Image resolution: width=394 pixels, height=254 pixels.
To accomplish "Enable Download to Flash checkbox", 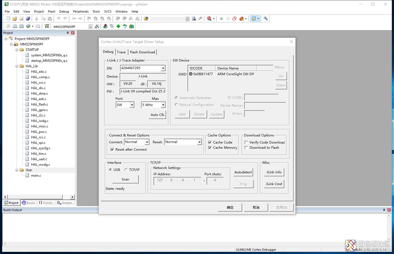I will (x=246, y=148).
